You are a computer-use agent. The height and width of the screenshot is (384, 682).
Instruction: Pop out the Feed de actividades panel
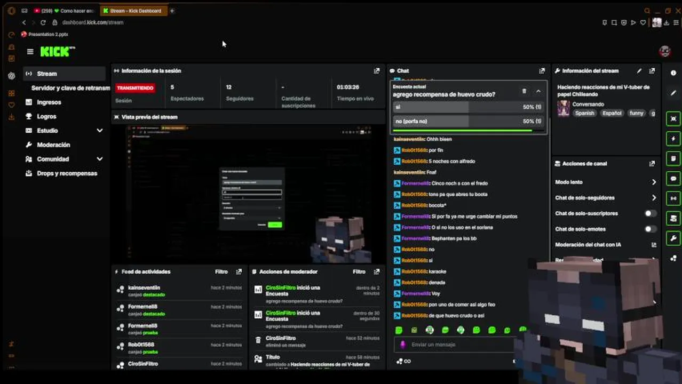(x=239, y=271)
